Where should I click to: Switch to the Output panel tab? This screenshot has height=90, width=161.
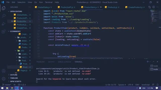click(x=51, y=62)
